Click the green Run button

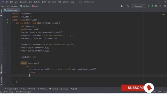pyautogui.click(x=148, y=6)
